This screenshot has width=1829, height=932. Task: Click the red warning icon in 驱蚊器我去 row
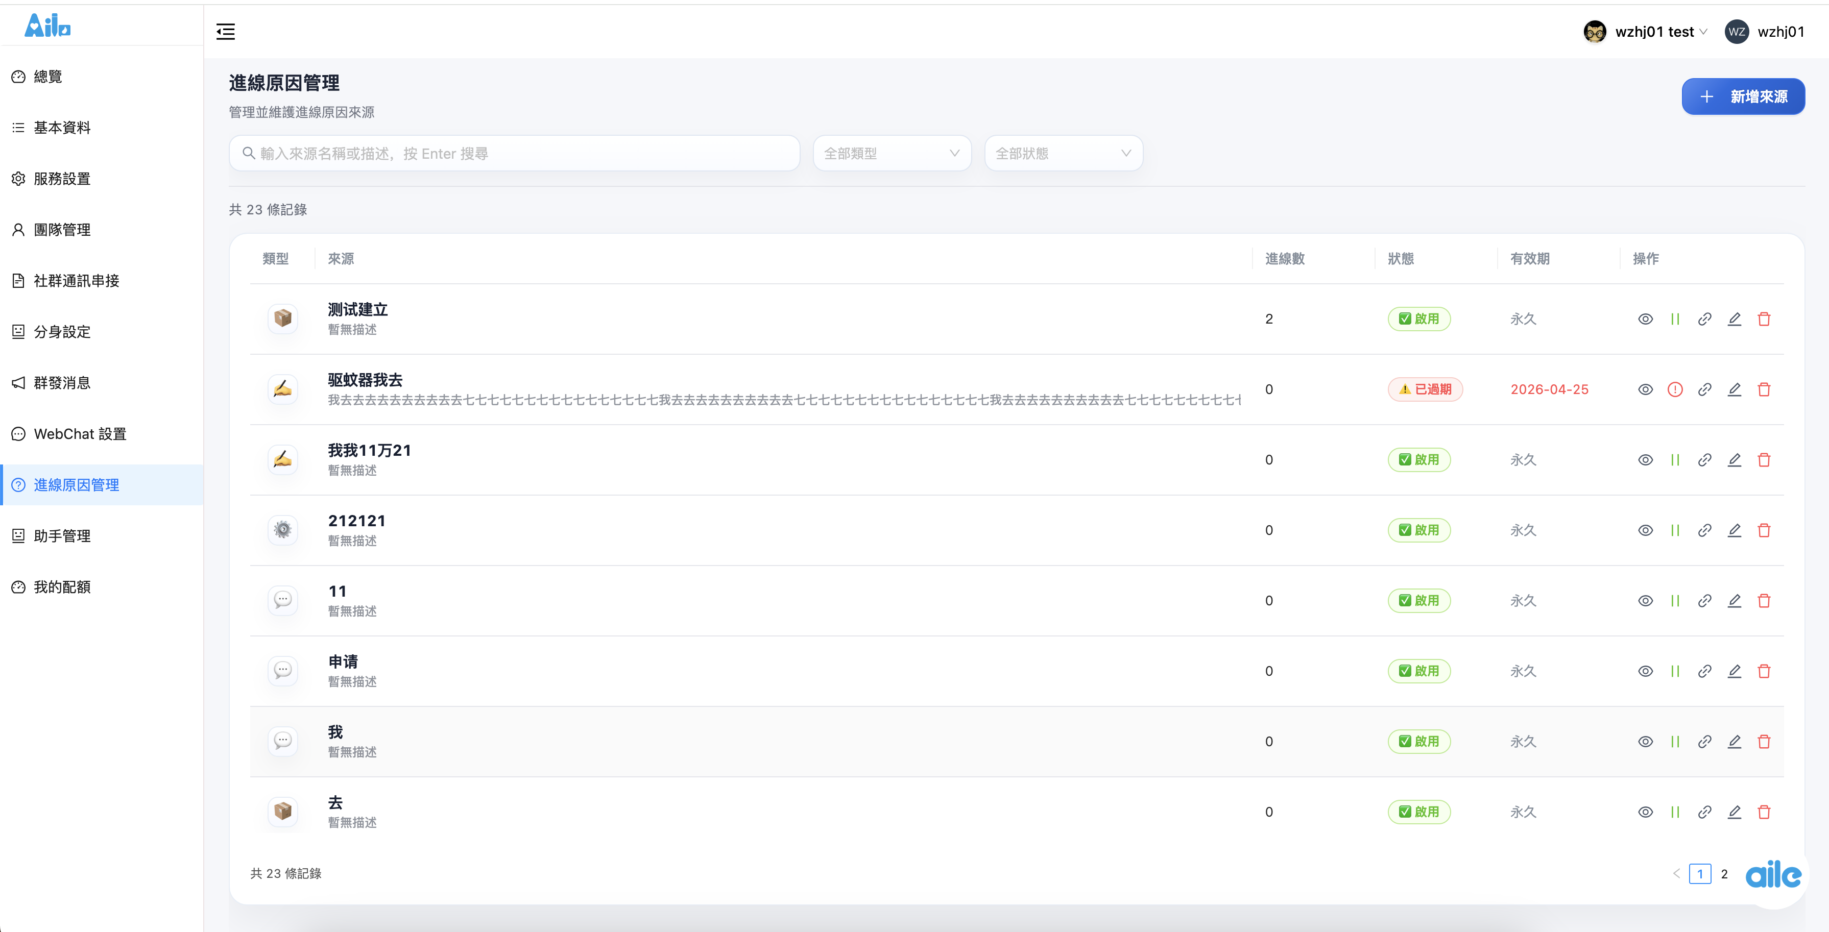pyautogui.click(x=1675, y=389)
